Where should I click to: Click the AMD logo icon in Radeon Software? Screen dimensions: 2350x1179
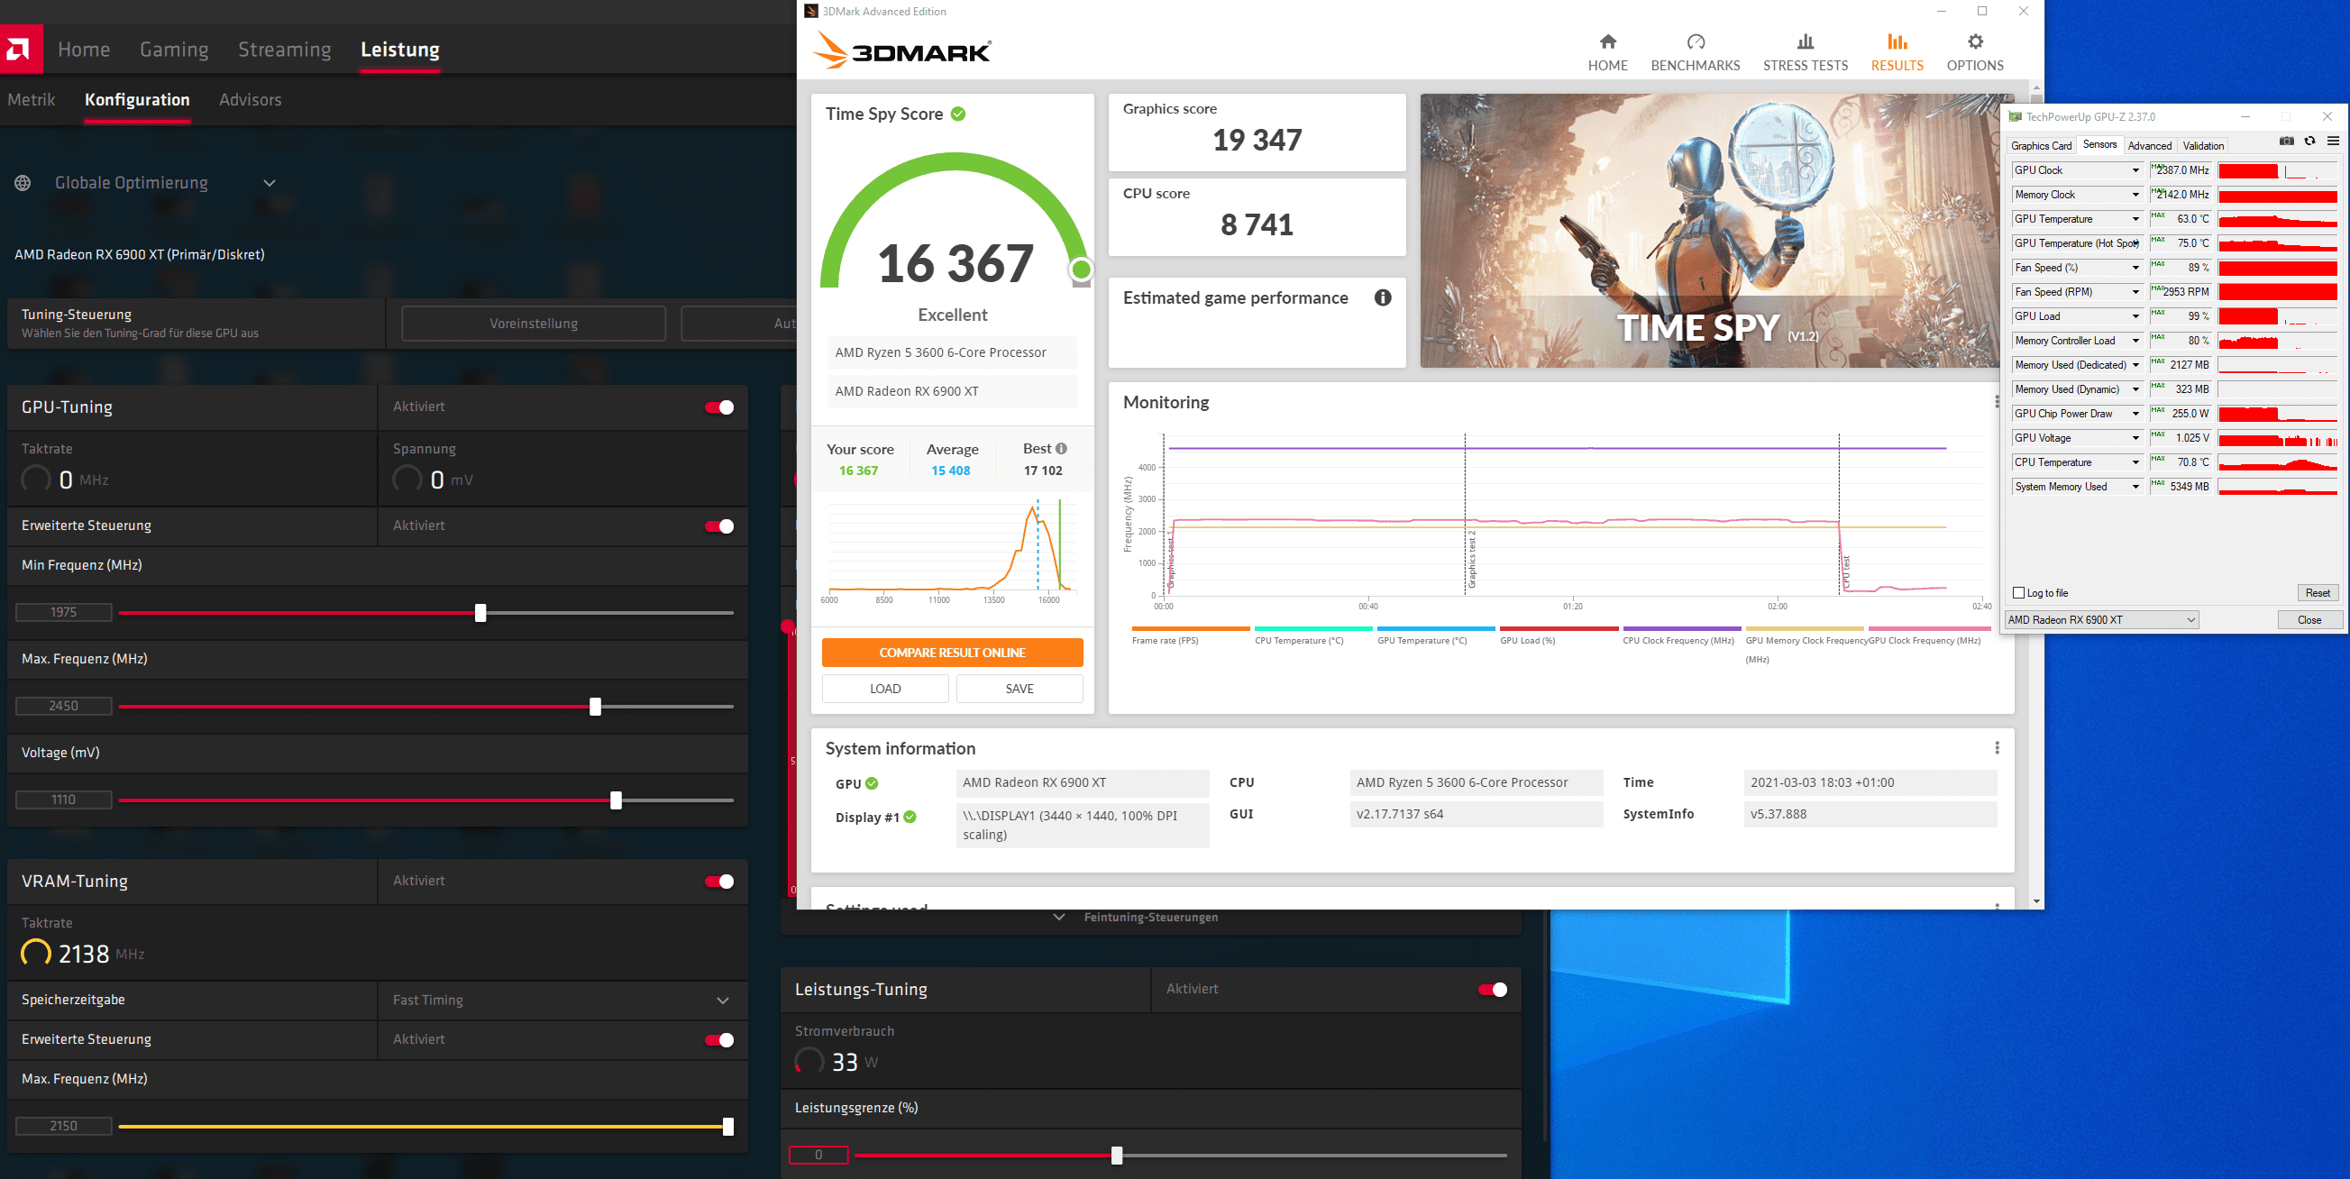(20, 49)
